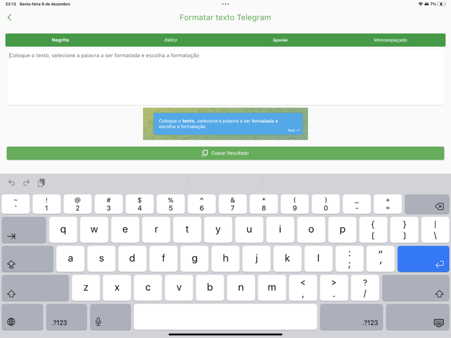This screenshot has width=451, height=338.
Task: Hide keyboard with the keyboard icon
Action: click(x=417, y=317)
